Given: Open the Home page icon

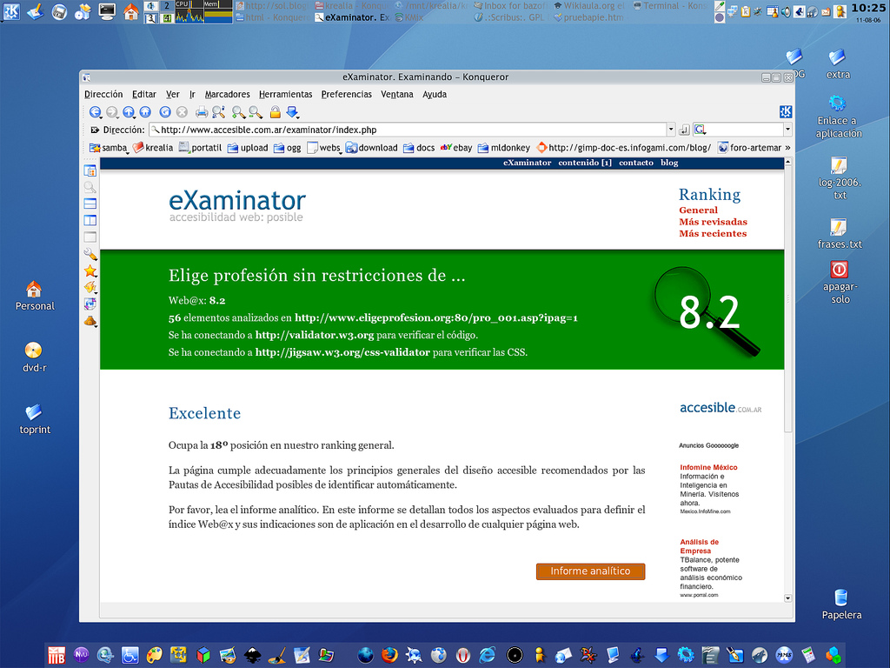Looking at the screenshot, I should (145, 112).
